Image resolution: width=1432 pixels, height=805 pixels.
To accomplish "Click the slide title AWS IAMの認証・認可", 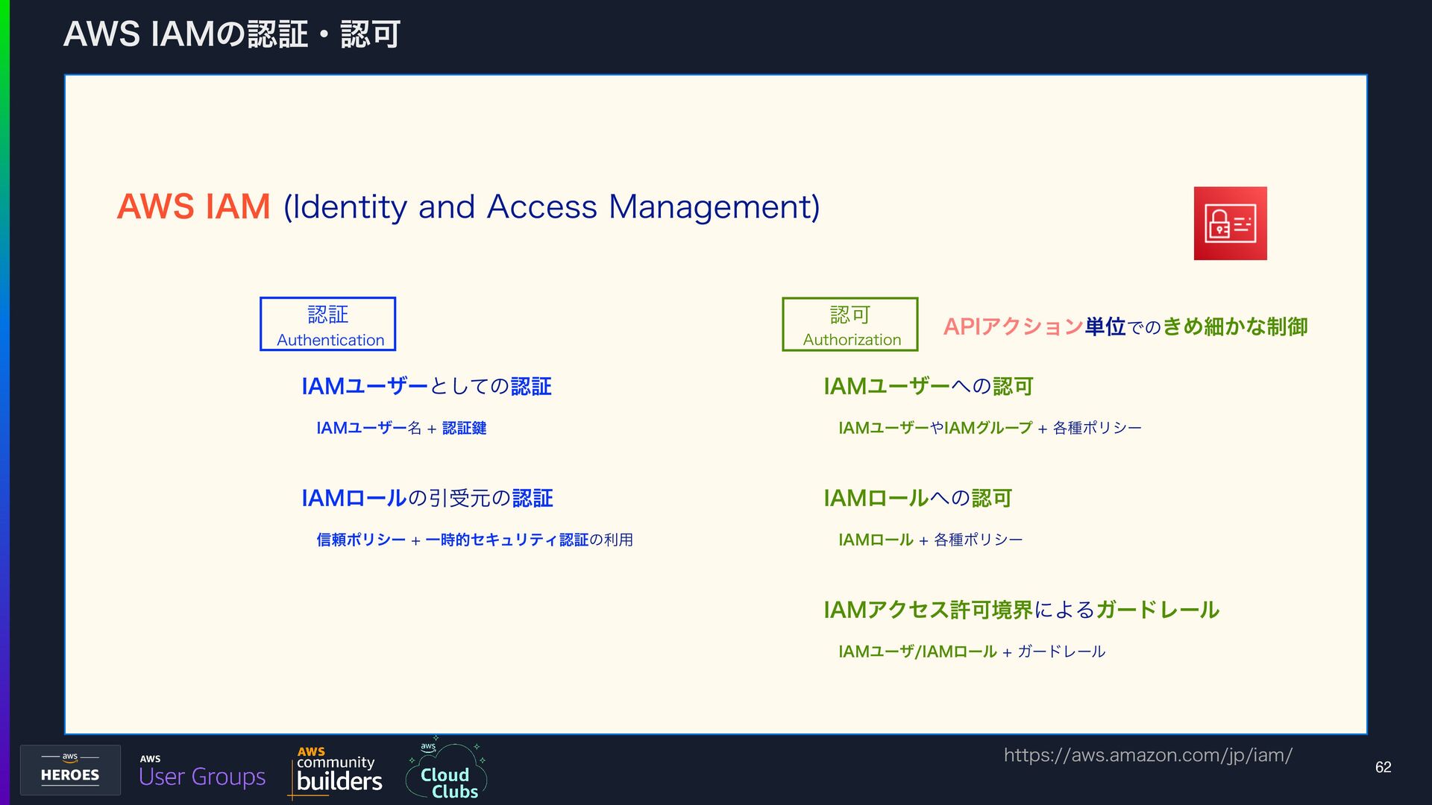I will (x=232, y=34).
